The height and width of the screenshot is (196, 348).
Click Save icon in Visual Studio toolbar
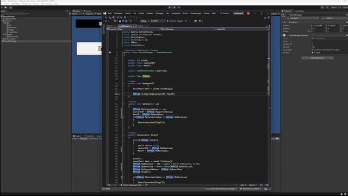point(123,21)
